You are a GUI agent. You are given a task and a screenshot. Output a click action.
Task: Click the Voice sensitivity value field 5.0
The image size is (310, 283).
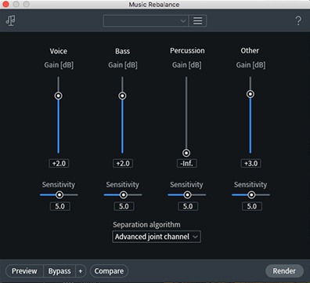click(x=60, y=206)
